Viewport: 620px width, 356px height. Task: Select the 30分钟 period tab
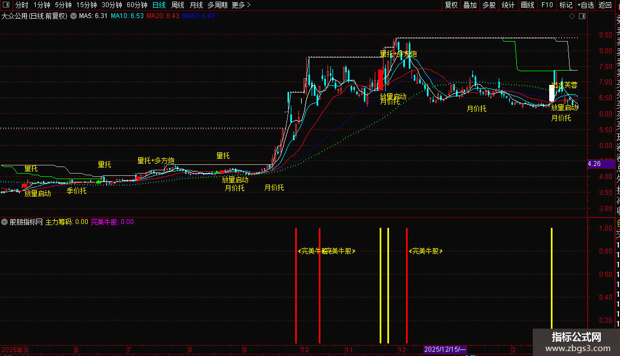[112, 5]
